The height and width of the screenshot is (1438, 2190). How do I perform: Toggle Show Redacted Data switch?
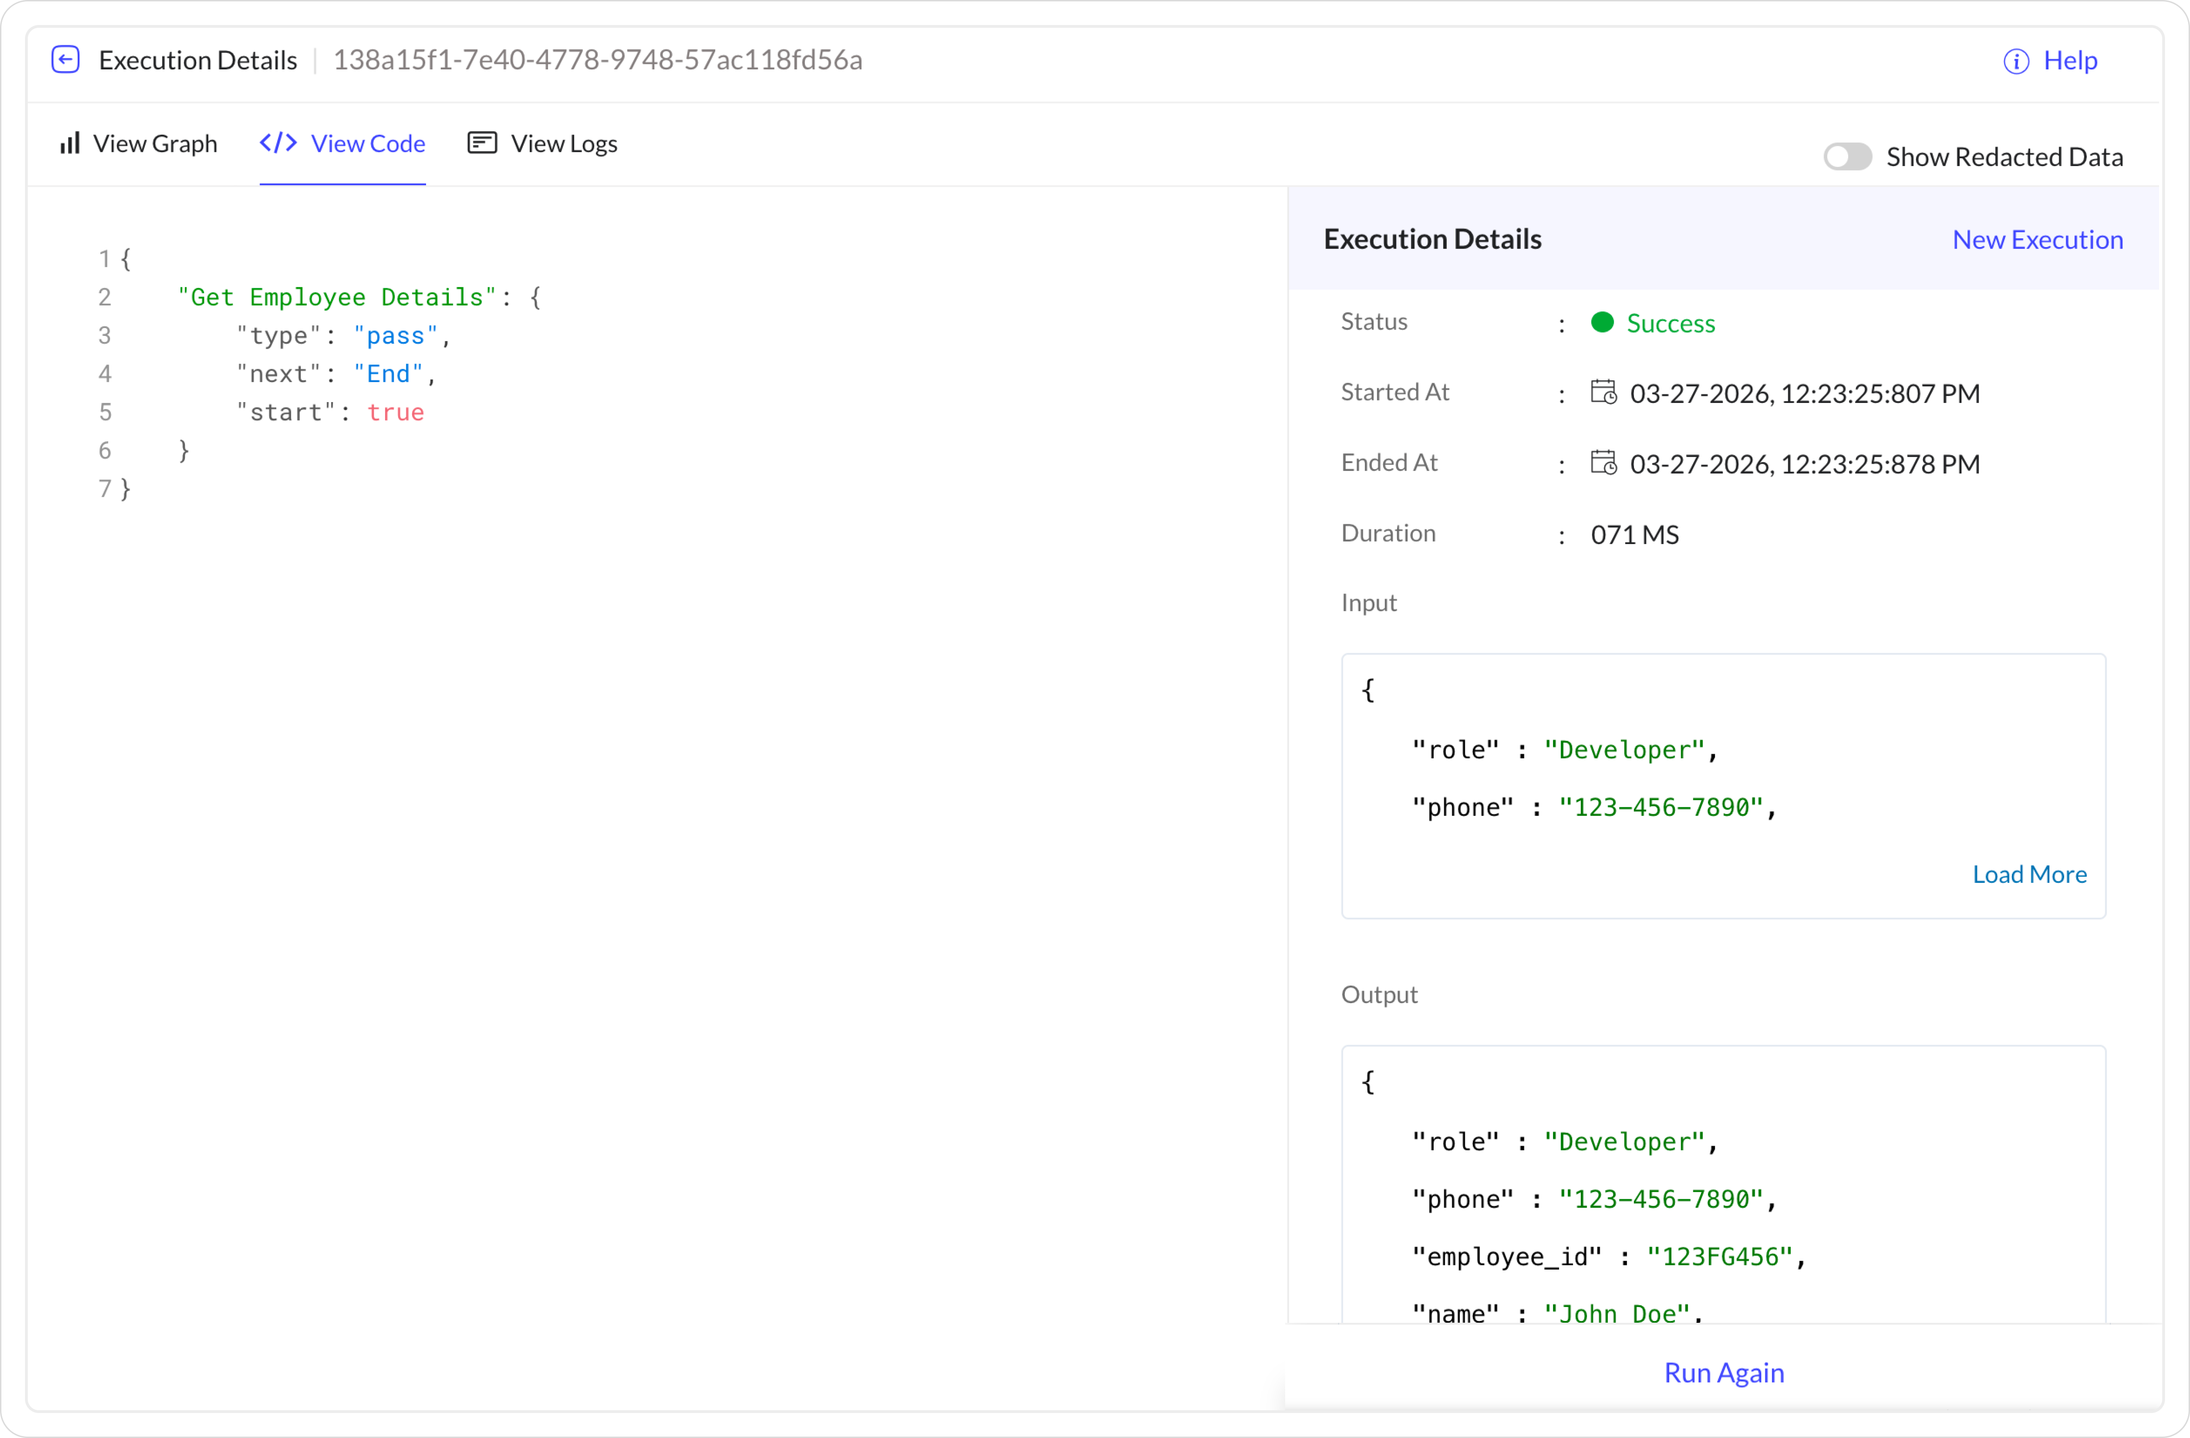[1847, 156]
